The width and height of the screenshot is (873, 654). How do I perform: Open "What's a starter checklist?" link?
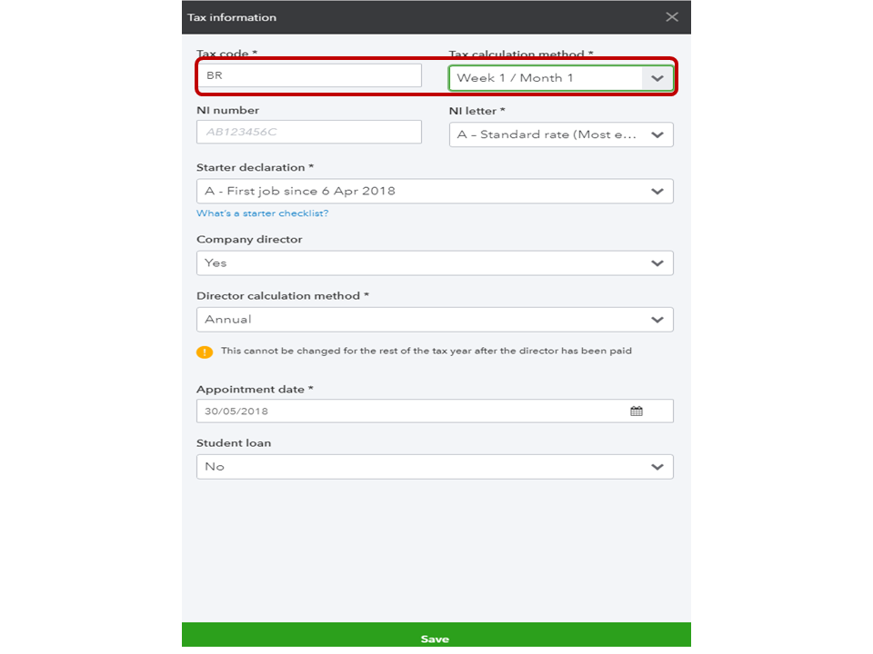262,213
